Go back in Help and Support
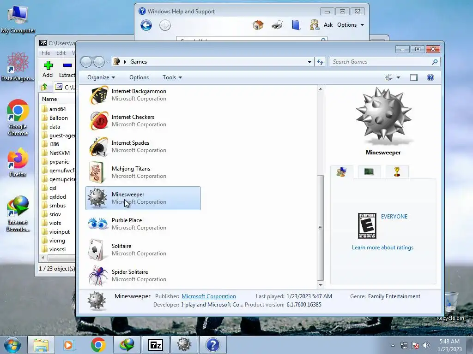The image size is (473, 354). pyautogui.click(x=146, y=25)
